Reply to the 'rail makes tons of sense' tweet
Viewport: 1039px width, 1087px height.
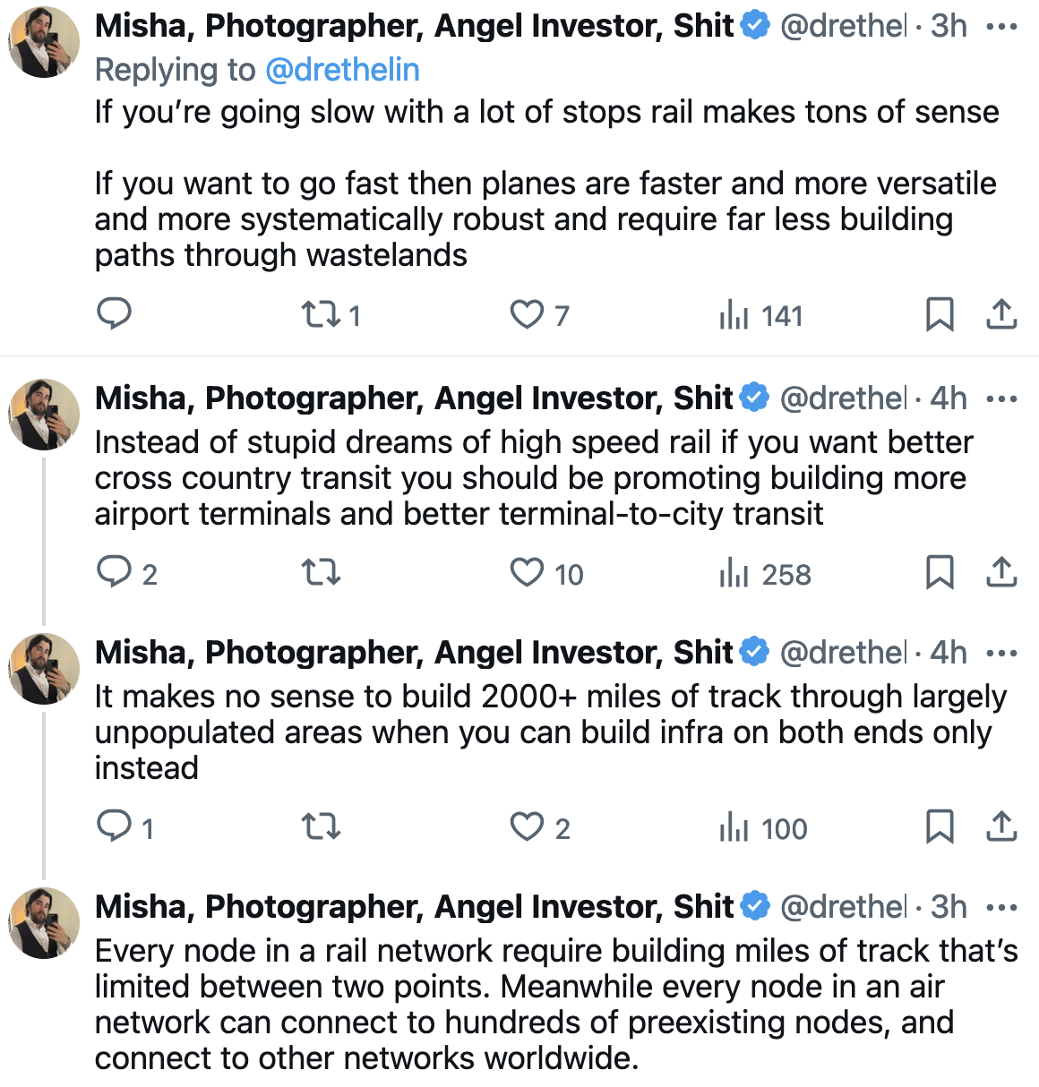point(114,314)
